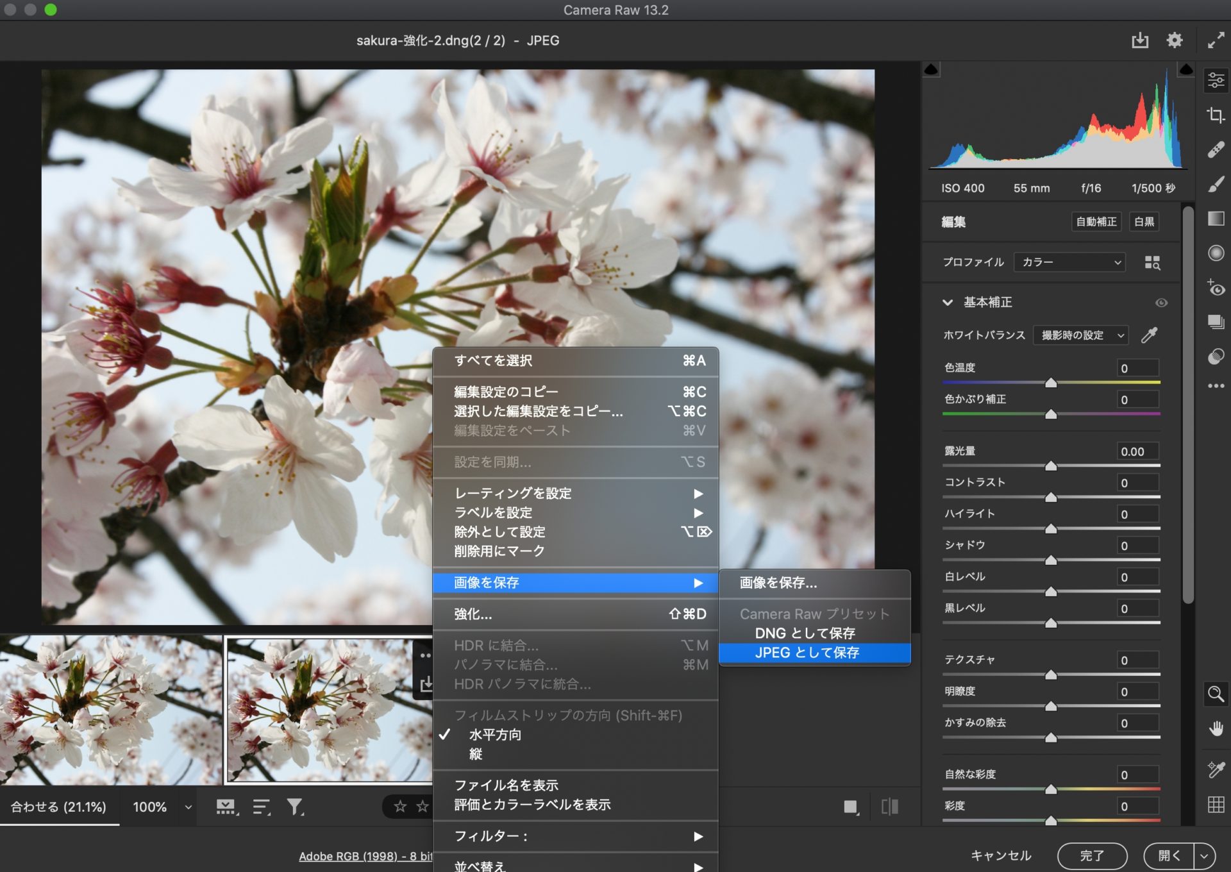Open Camera Raw preferences gear
The height and width of the screenshot is (872, 1231).
tap(1174, 40)
